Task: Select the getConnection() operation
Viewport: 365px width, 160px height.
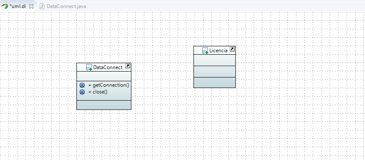Action: (109, 85)
